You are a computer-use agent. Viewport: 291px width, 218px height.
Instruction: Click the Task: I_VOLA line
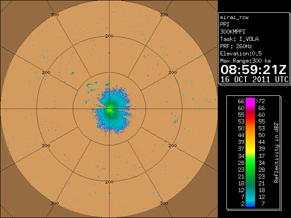239,39
